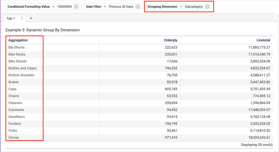
Task: Switch to Tab 1
Action: [x=11, y=18]
